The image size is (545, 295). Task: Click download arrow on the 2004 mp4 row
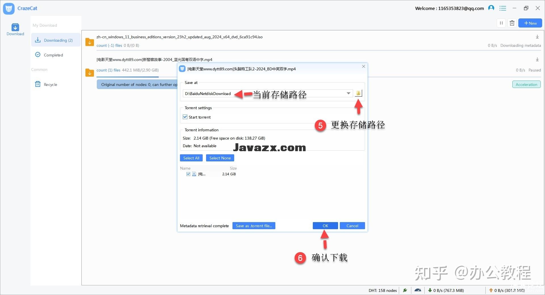537,59
